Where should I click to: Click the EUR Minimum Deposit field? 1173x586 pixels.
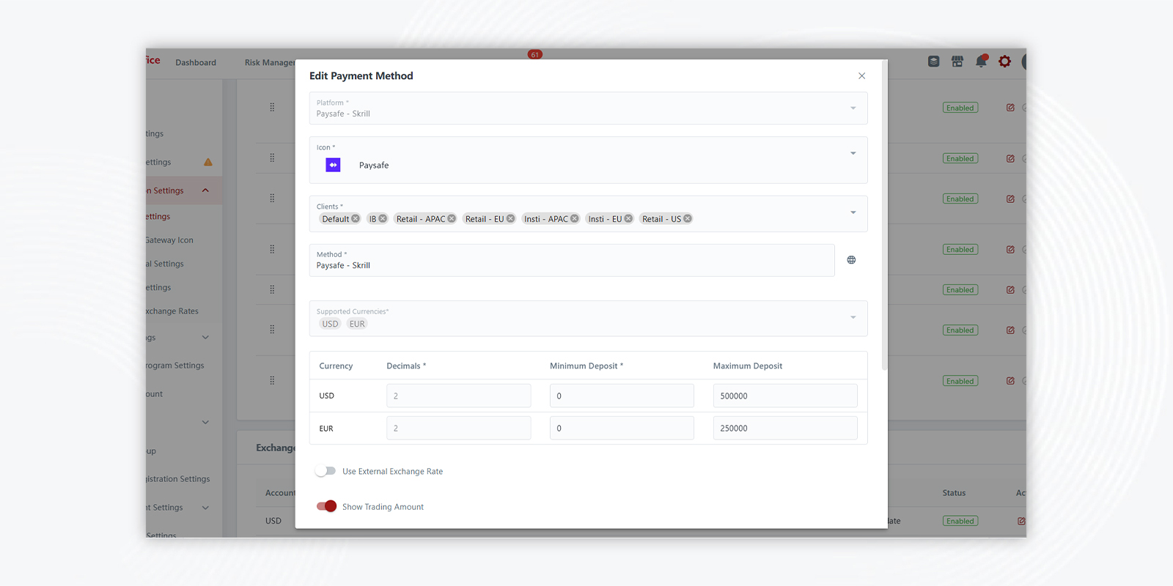621,429
